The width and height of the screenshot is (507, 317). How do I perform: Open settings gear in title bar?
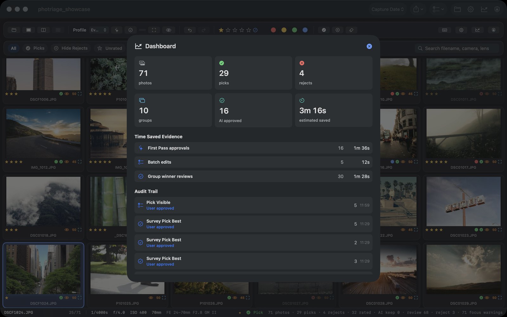471,9
